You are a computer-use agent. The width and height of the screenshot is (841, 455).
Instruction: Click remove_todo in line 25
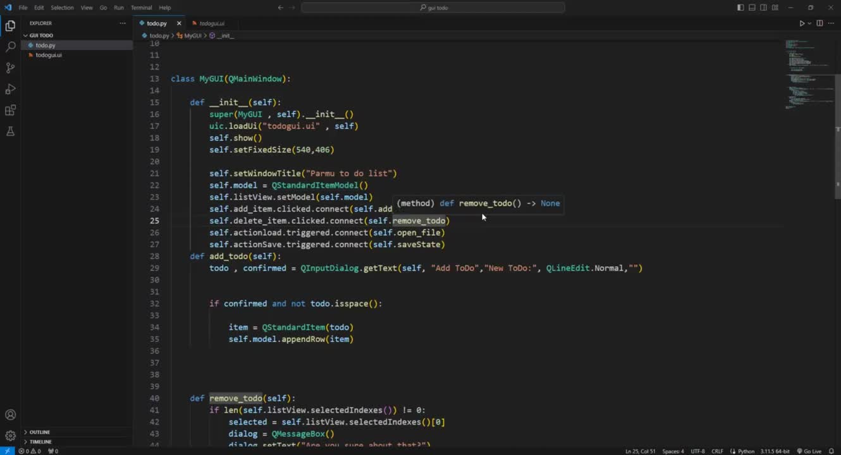[x=419, y=221]
